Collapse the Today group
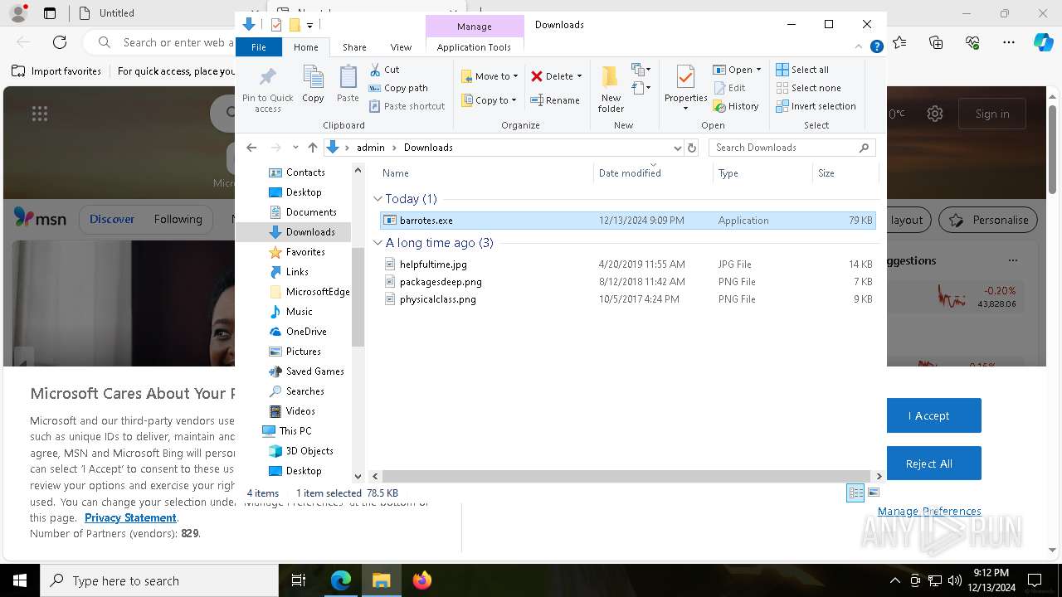 click(x=378, y=199)
